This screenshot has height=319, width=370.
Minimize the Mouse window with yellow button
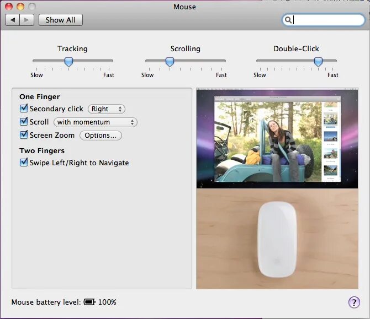point(20,7)
